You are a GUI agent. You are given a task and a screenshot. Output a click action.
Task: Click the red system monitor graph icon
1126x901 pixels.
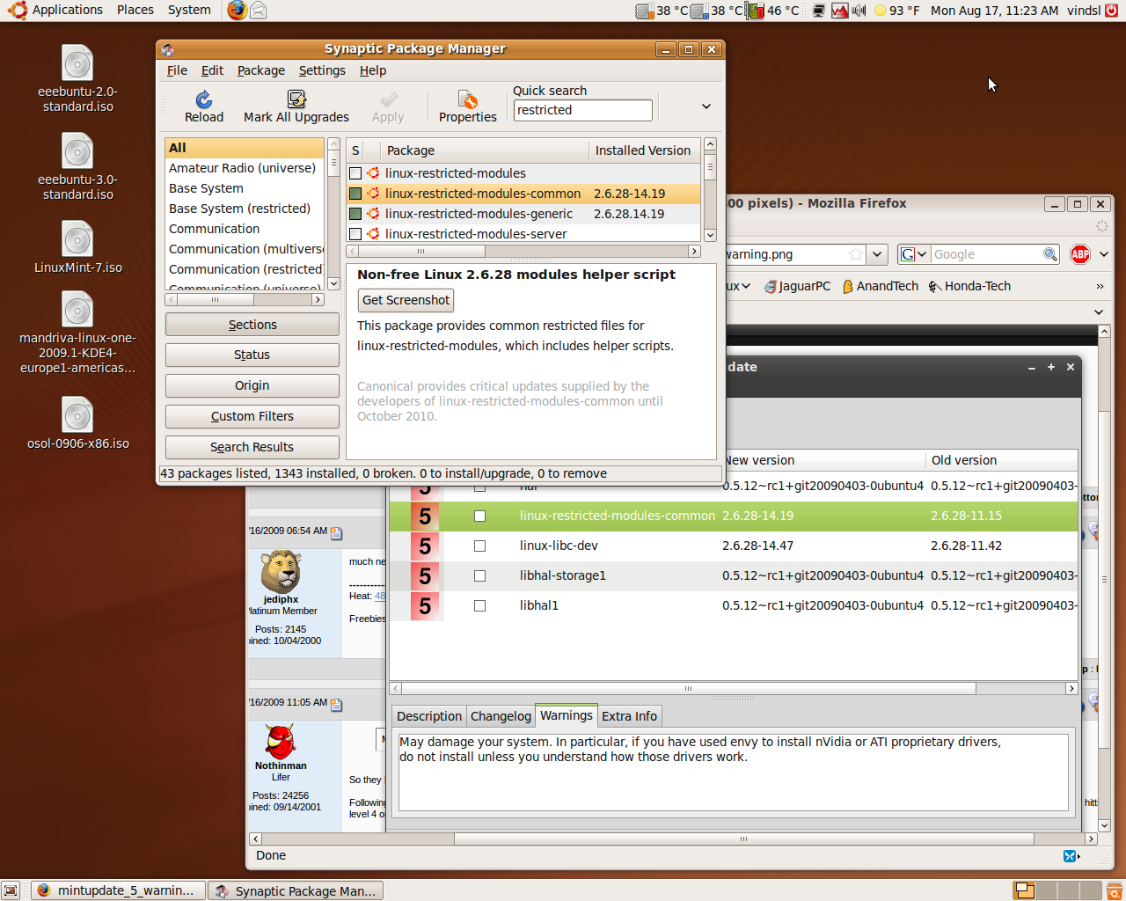pyautogui.click(x=839, y=11)
